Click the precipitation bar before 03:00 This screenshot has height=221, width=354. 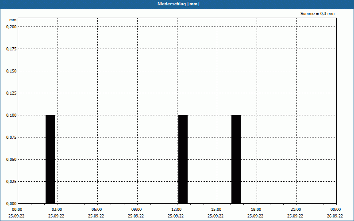click(50, 159)
